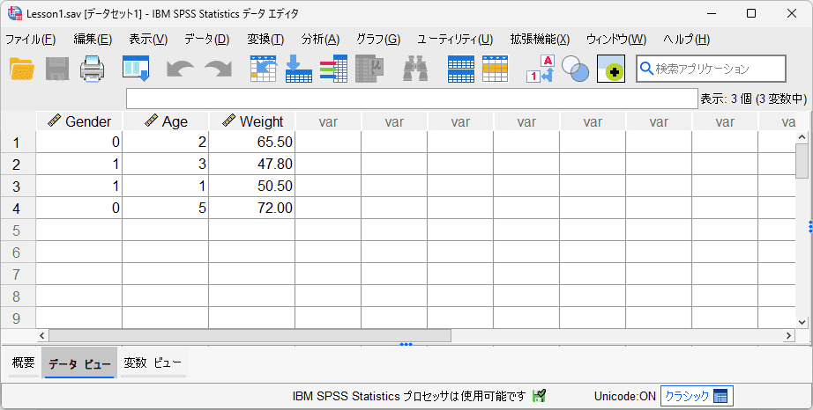Click the Find binoculars icon
Screen dimensions: 813x410
point(415,69)
